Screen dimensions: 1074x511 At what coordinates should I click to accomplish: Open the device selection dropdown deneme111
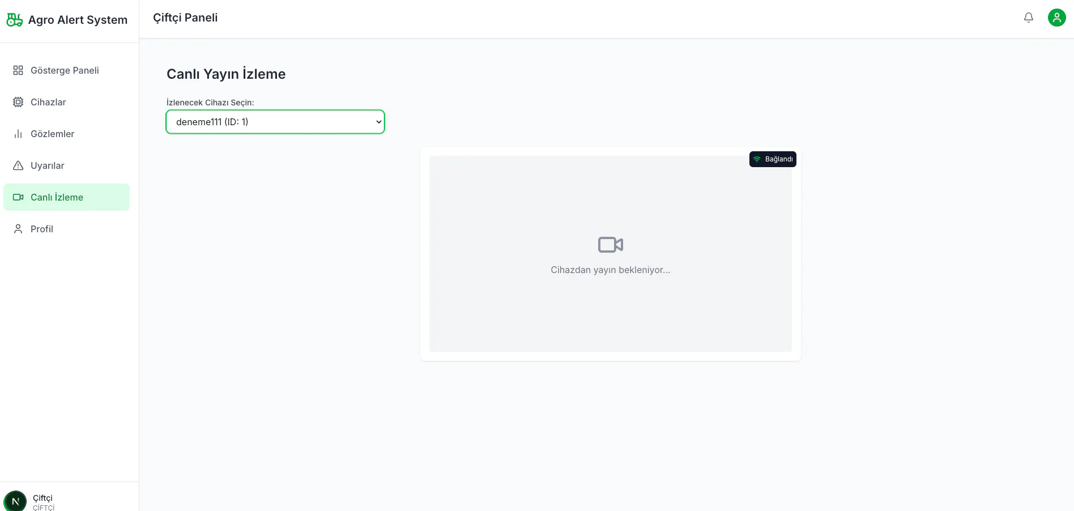[x=275, y=122]
